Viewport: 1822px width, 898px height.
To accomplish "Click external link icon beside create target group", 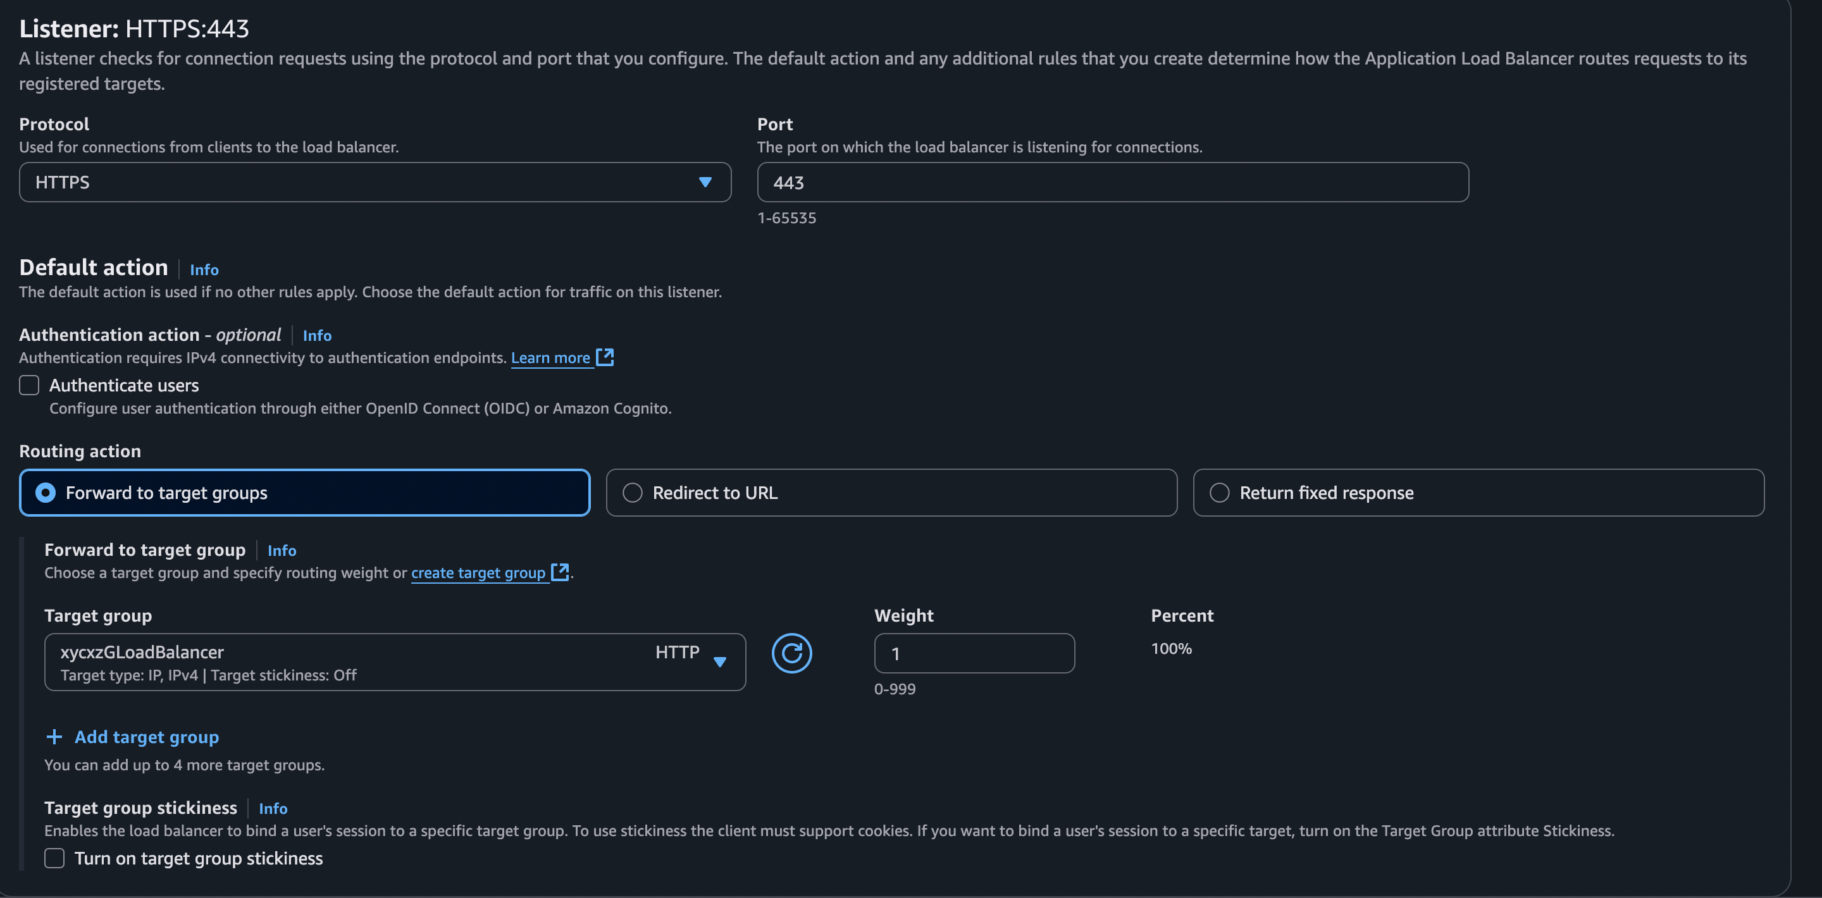I will pyautogui.click(x=559, y=573).
